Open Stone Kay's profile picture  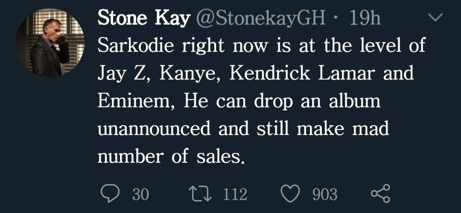[50, 43]
